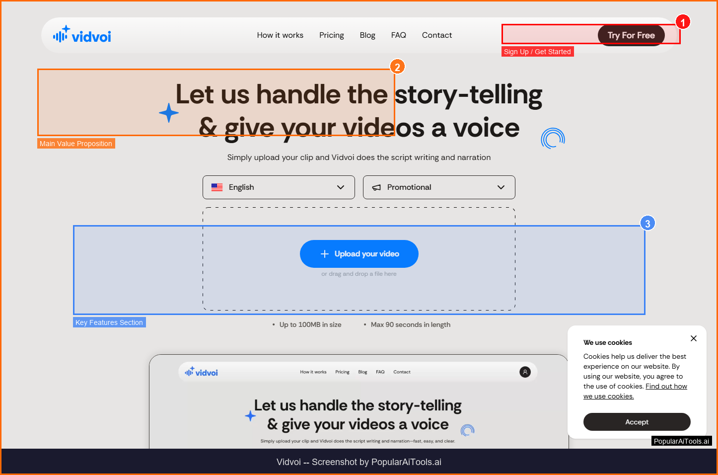Open the Promotional style dropdown

[439, 187]
